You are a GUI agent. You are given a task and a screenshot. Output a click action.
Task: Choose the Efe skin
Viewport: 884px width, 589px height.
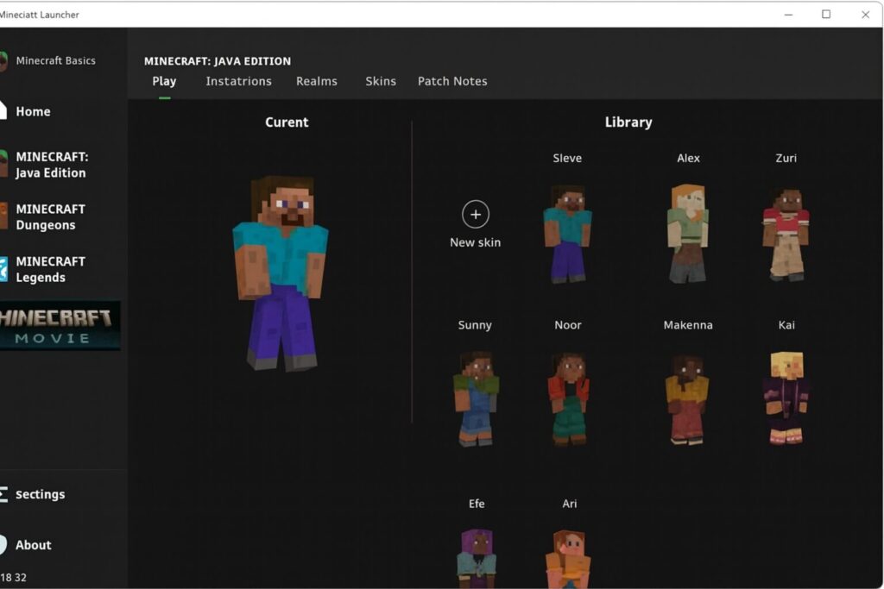pyautogui.click(x=477, y=559)
